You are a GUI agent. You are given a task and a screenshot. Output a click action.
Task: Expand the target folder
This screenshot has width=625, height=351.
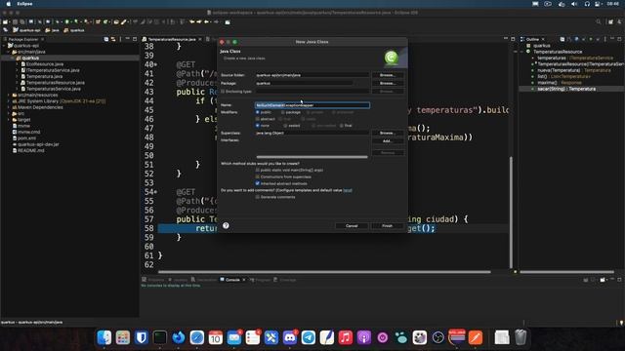(x=9, y=120)
